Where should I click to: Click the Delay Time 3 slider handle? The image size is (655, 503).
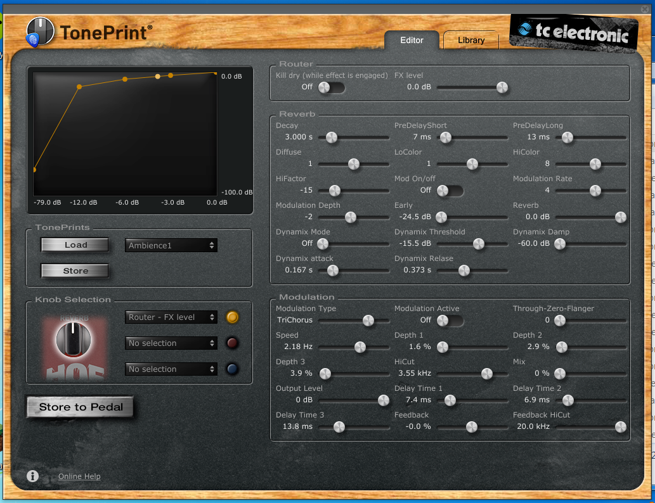(x=339, y=427)
